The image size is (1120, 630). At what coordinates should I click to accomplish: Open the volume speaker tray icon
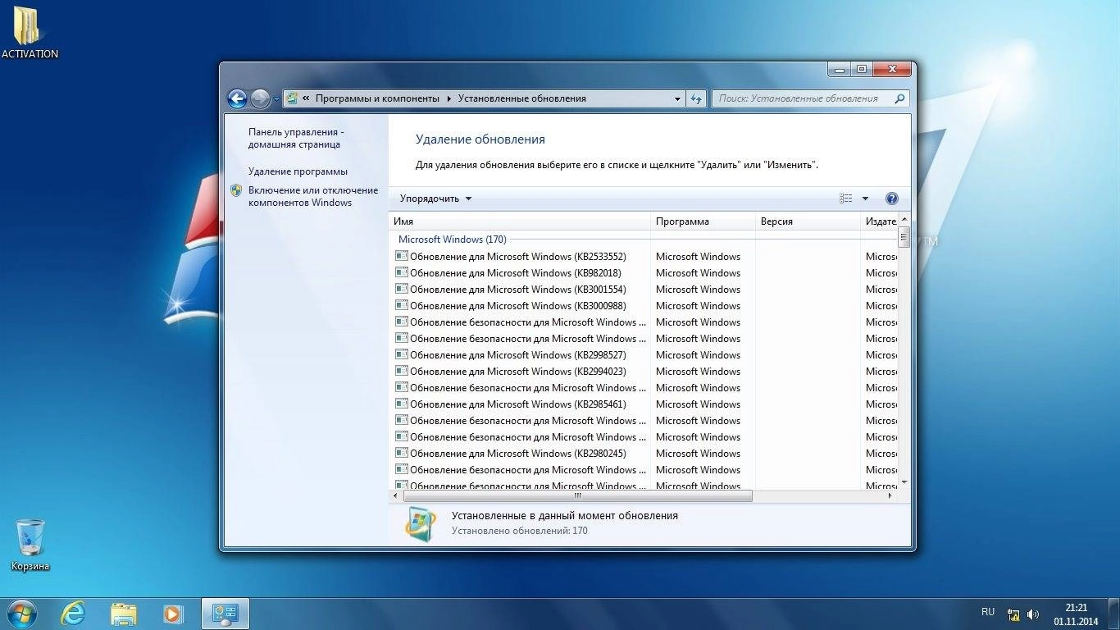pyautogui.click(x=1033, y=614)
